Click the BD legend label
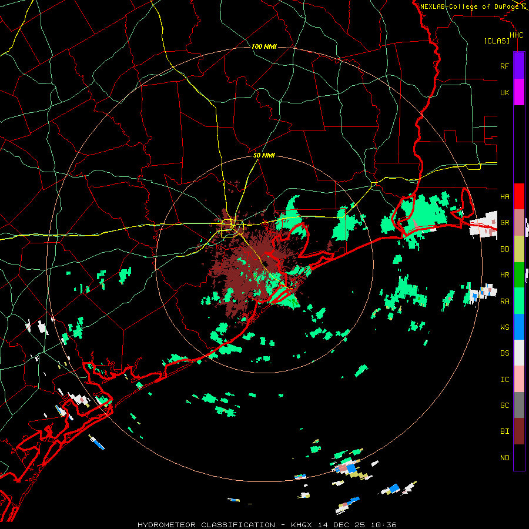The height and width of the screenshot is (529, 529). (504, 249)
